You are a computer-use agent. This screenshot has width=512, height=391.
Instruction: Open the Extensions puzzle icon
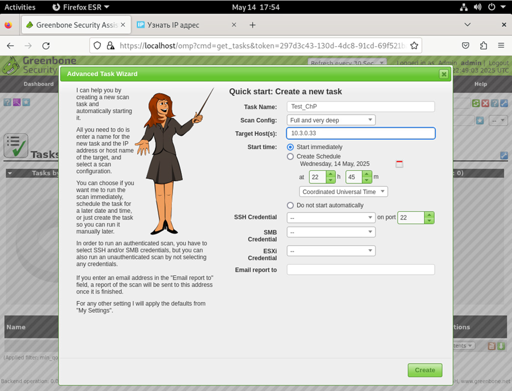(x=484, y=46)
